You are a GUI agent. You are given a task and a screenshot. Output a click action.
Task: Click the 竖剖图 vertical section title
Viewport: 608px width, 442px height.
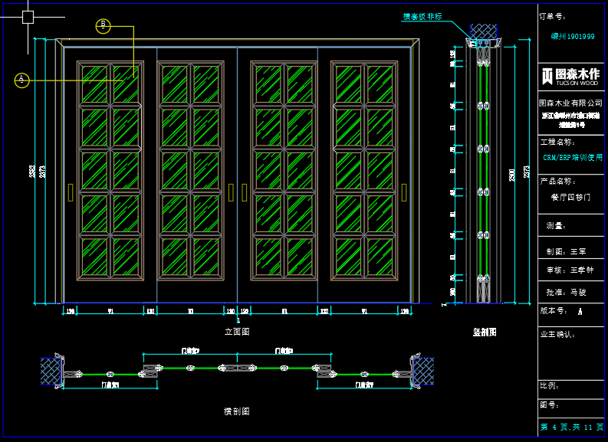click(484, 332)
